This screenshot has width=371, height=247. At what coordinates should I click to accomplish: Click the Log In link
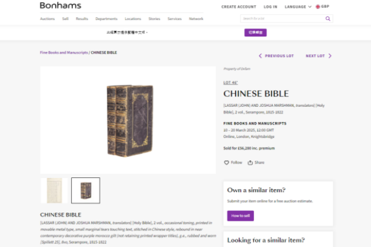click(x=271, y=7)
